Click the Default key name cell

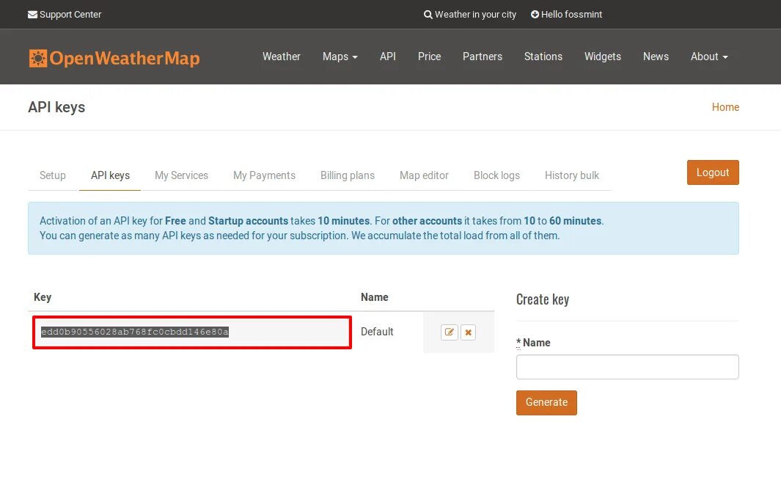[377, 332]
